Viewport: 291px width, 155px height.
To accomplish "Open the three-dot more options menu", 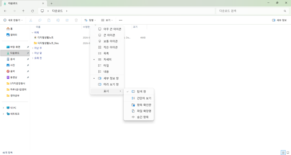I will click(120, 20).
